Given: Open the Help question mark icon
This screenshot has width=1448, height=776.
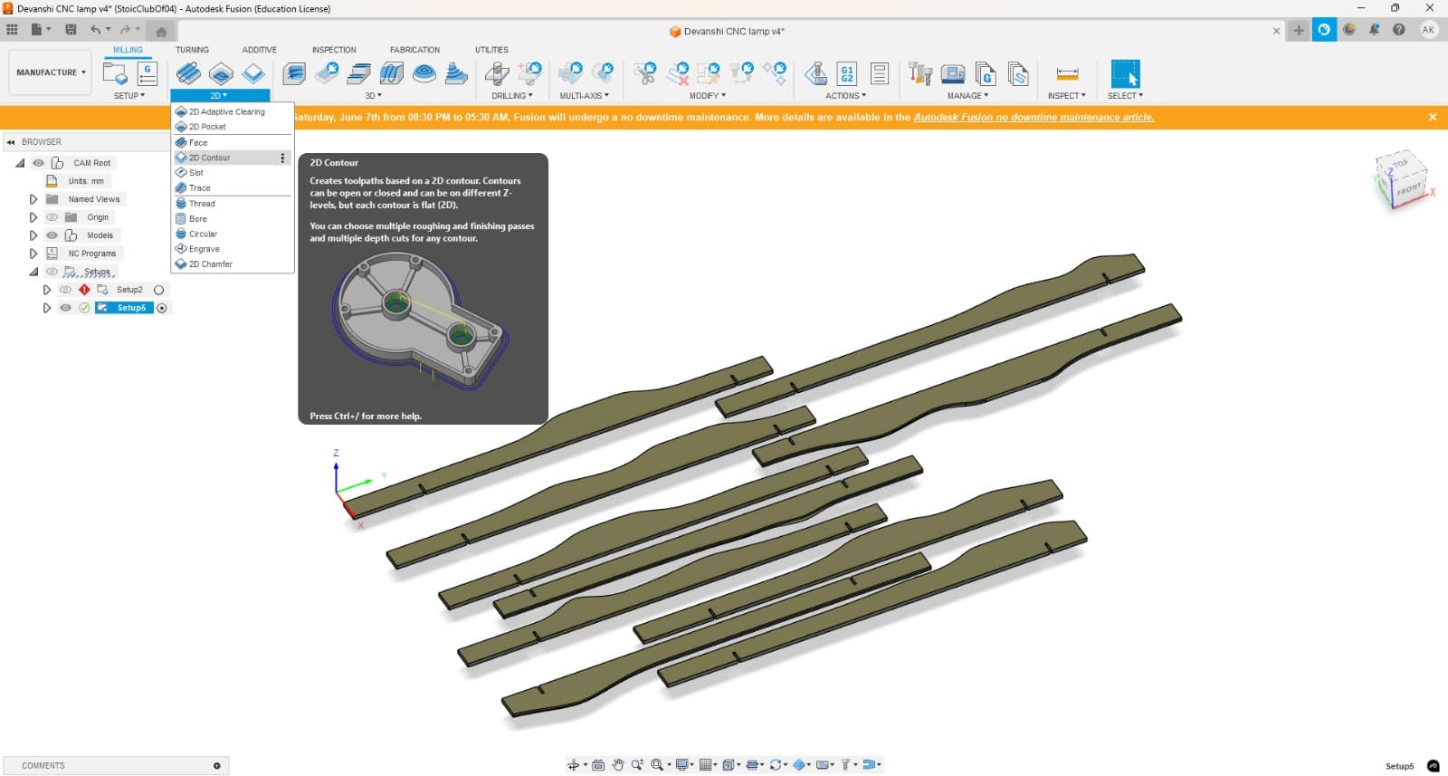Looking at the screenshot, I should pyautogui.click(x=1399, y=30).
